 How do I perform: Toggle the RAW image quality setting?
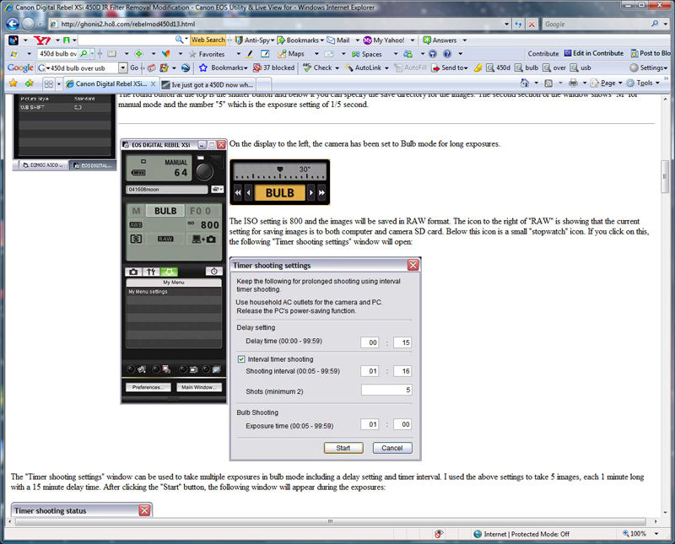click(x=165, y=239)
